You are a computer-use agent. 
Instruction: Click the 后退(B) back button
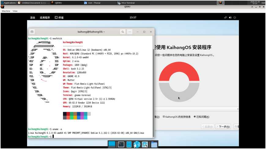208,126
